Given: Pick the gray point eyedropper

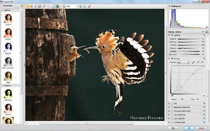Looking at the screenshot, I should pos(198,62).
